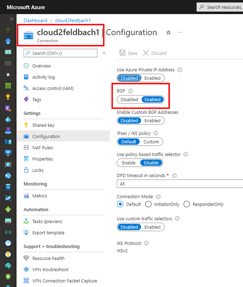The width and height of the screenshot is (243, 287).
Task: Click info icon next to DPD timeout
Action: 174,176
